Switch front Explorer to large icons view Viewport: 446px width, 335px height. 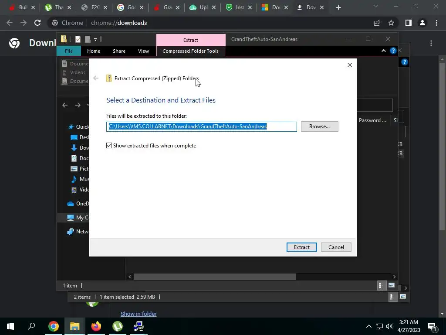click(392, 285)
